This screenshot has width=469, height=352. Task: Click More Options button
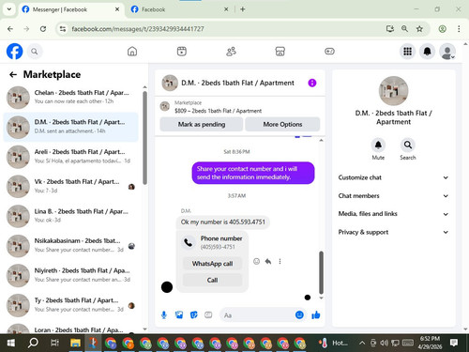(x=282, y=125)
